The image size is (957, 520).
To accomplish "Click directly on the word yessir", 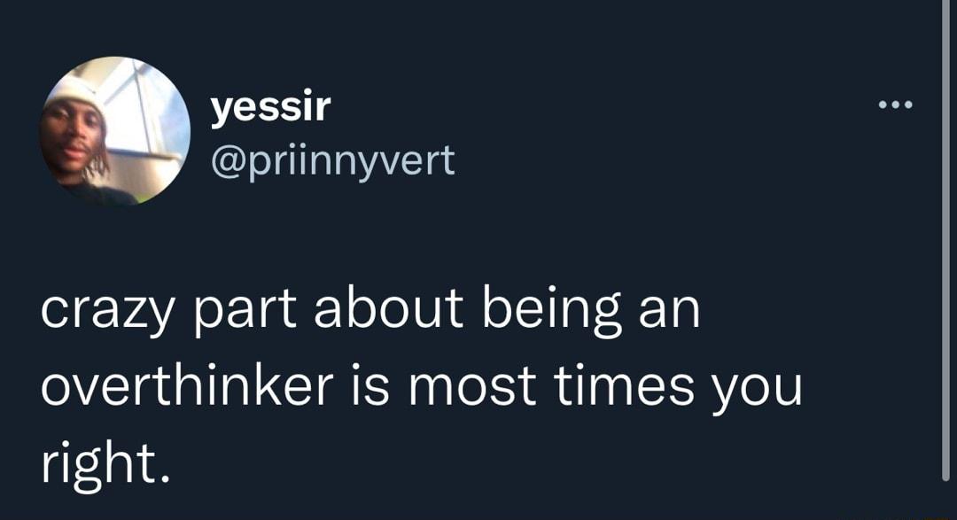I will [270, 106].
